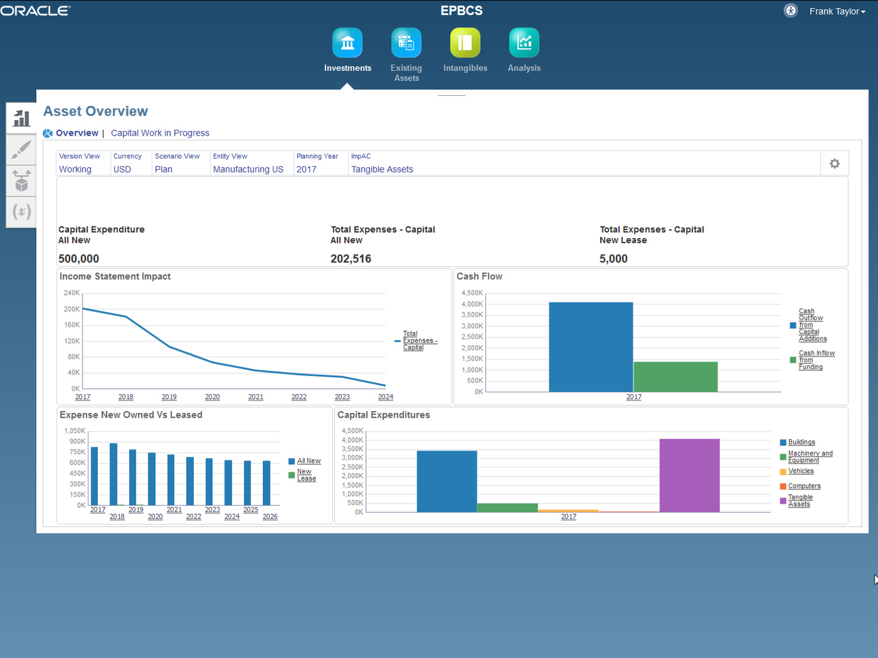
Task: Click the purple Tangible Assets bar
Action: [689, 475]
